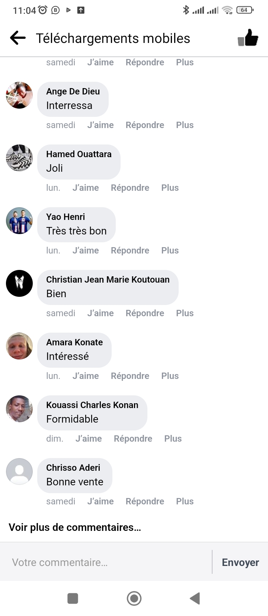Reply to Chrisso Aderi's comment
Image resolution: width=268 pixels, height=616 pixels.
[145, 501]
